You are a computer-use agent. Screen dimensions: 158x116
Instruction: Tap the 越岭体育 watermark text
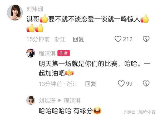(x=147, y=112)
